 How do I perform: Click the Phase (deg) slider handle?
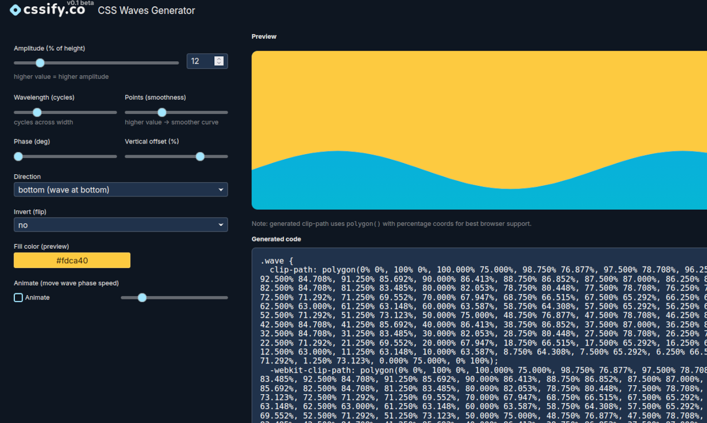click(x=18, y=157)
